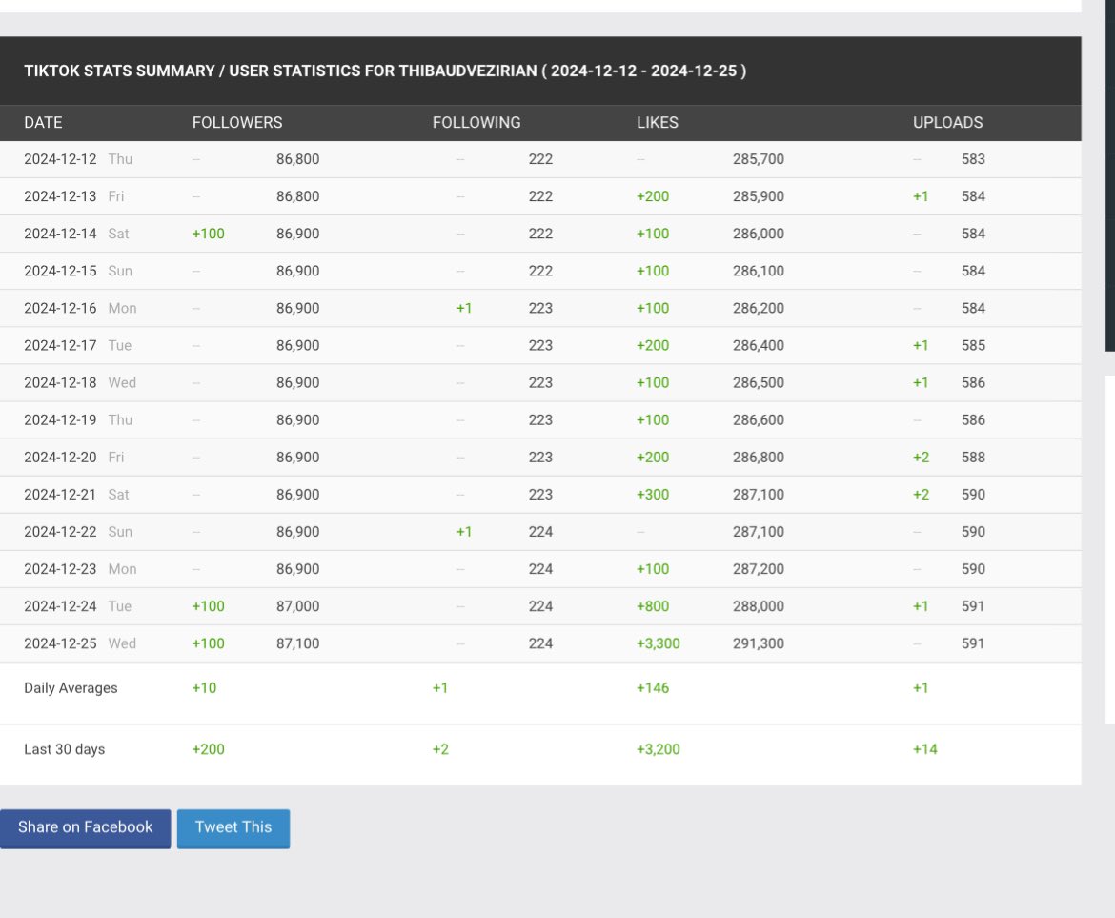This screenshot has width=1115, height=918.
Task: Click the date 2024-12-17 in the table
Action: 60,346
